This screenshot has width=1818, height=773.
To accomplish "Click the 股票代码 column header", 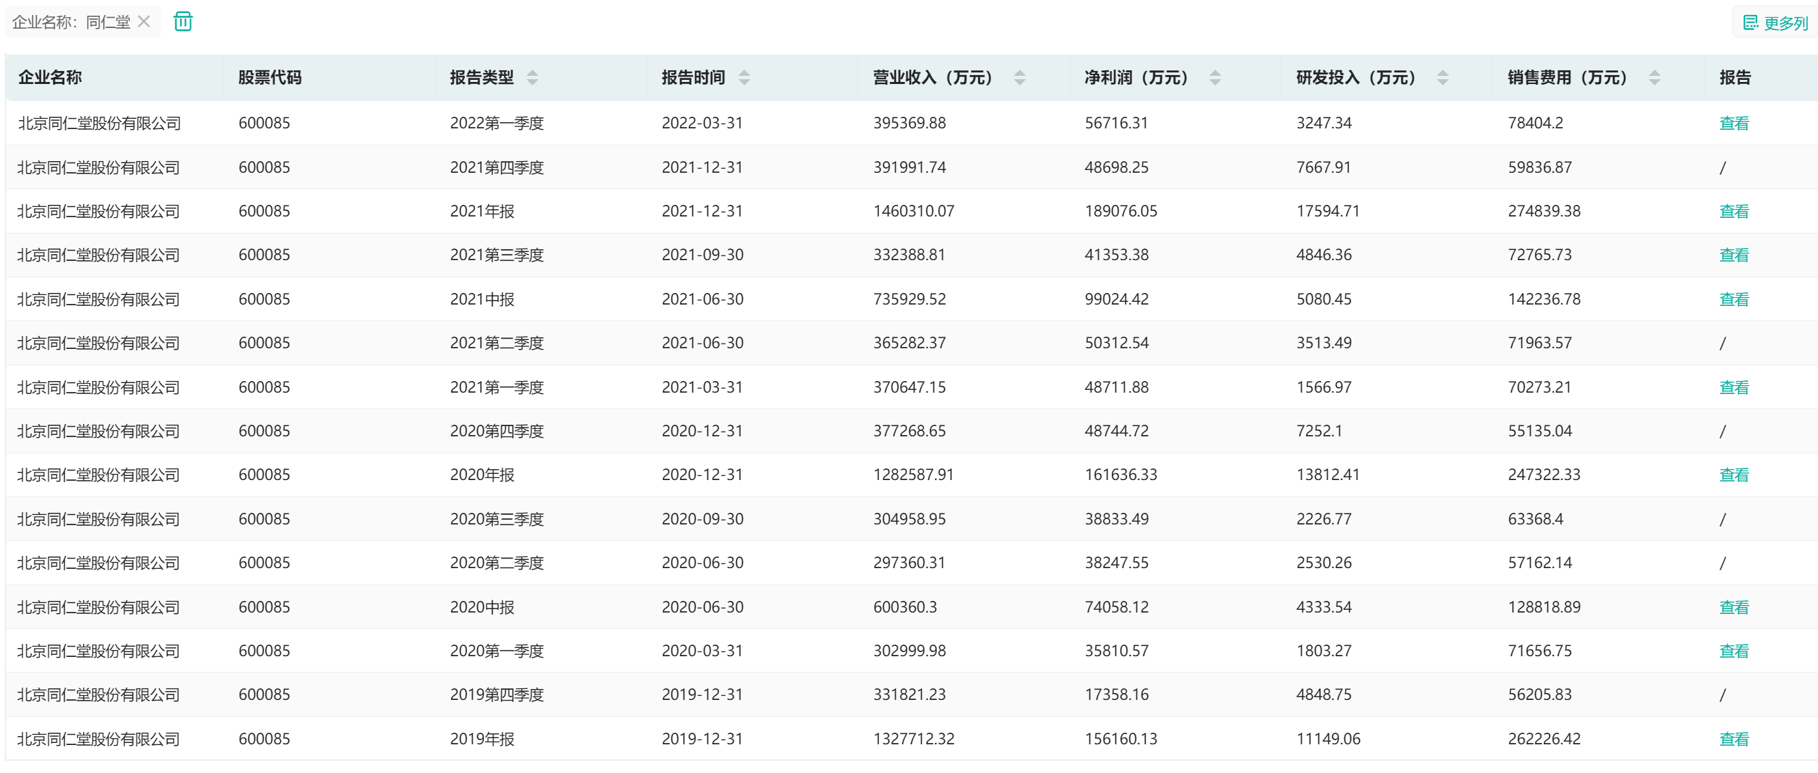I will [269, 78].
